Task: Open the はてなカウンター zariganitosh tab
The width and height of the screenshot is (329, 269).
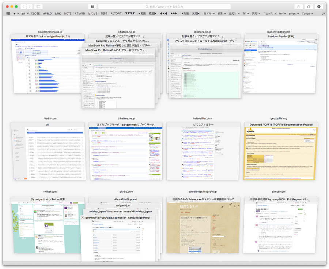Action: coord(48,64)
